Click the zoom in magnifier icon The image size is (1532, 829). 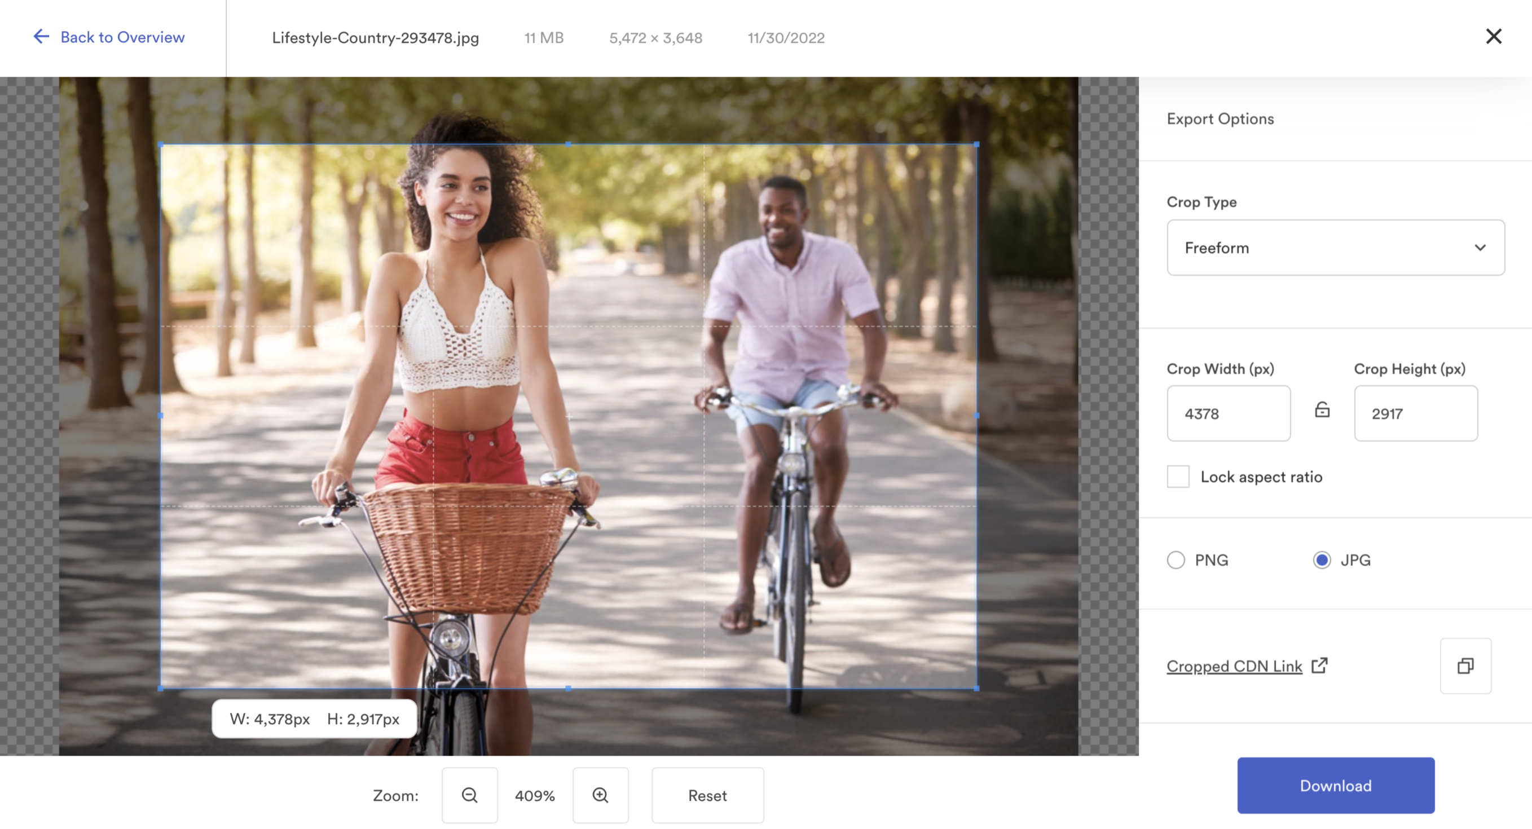[600, 795]
